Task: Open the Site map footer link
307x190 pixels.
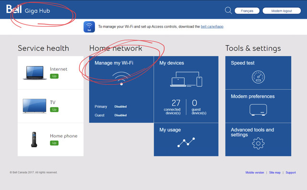Action: (x=275, y=172)
